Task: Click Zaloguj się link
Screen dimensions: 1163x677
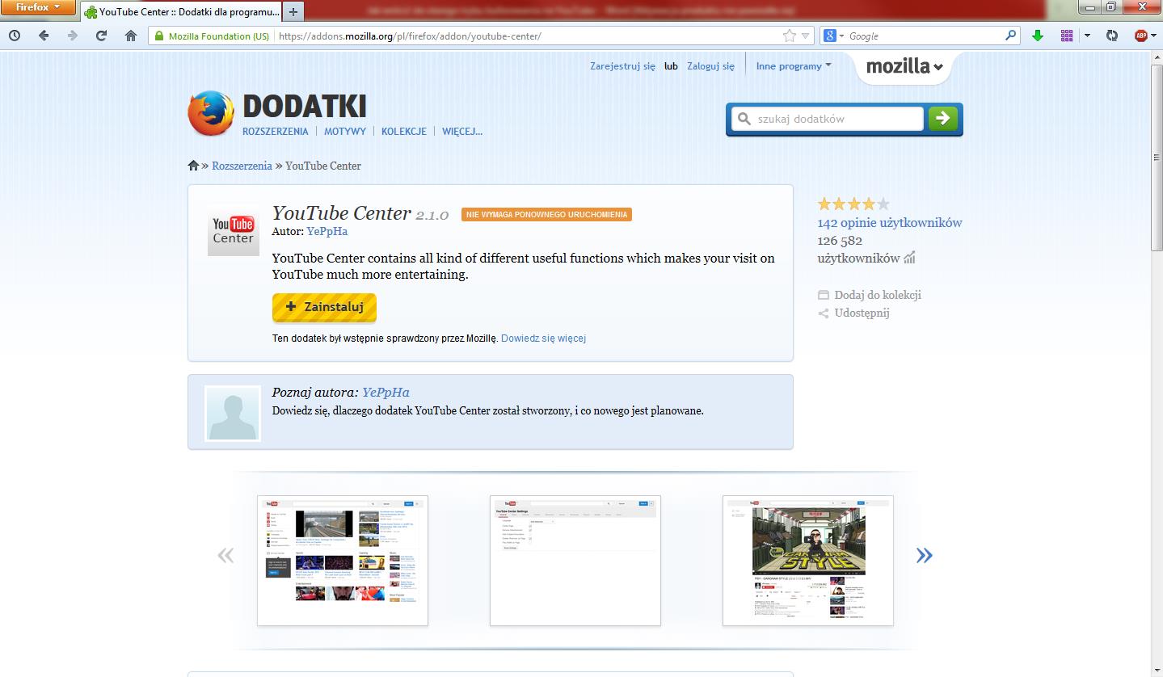Action: 710,66
